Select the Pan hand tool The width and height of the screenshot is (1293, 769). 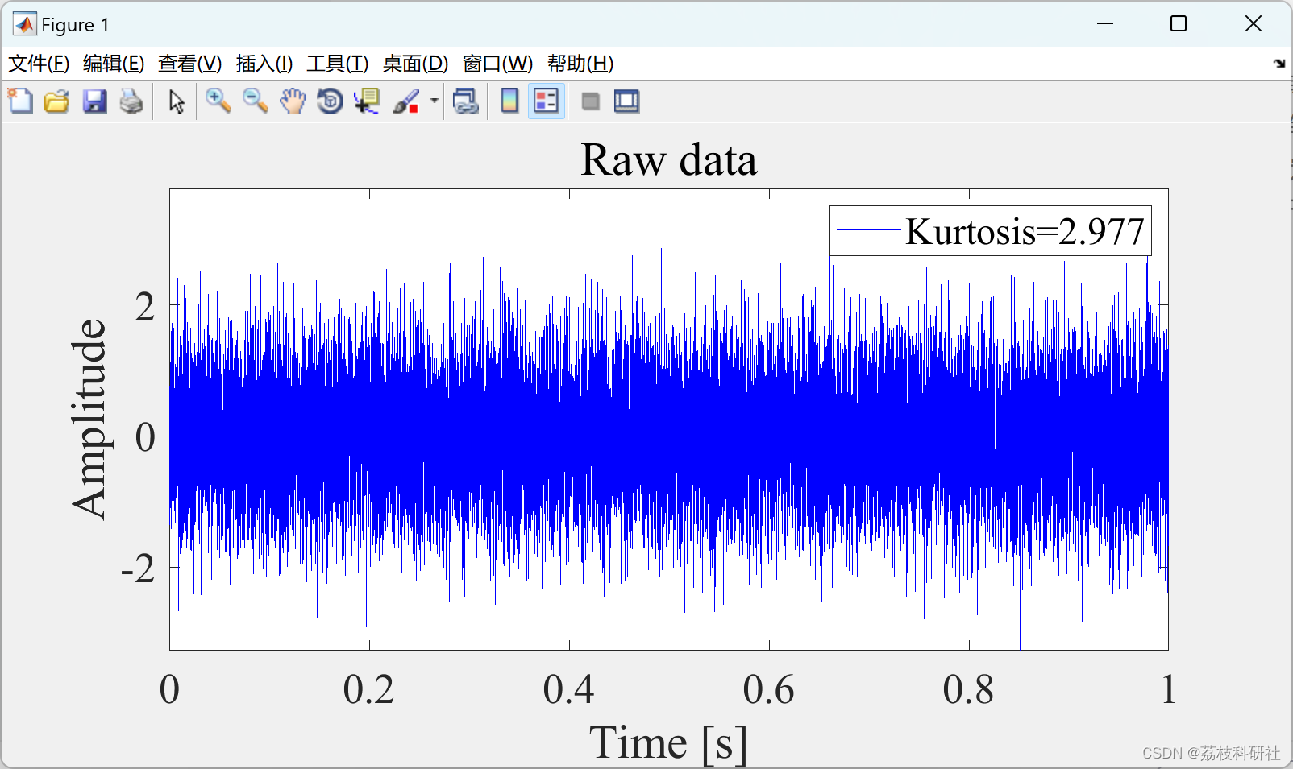[x=293, y=101]
